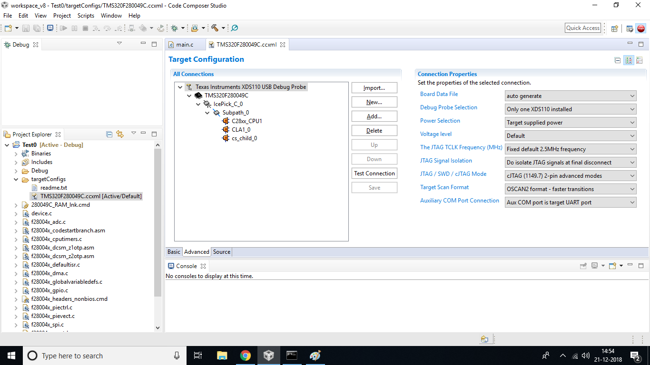650x365 pixels.
Task: Click the Suspend pause toolbar icon
Action: pos(74,28)
